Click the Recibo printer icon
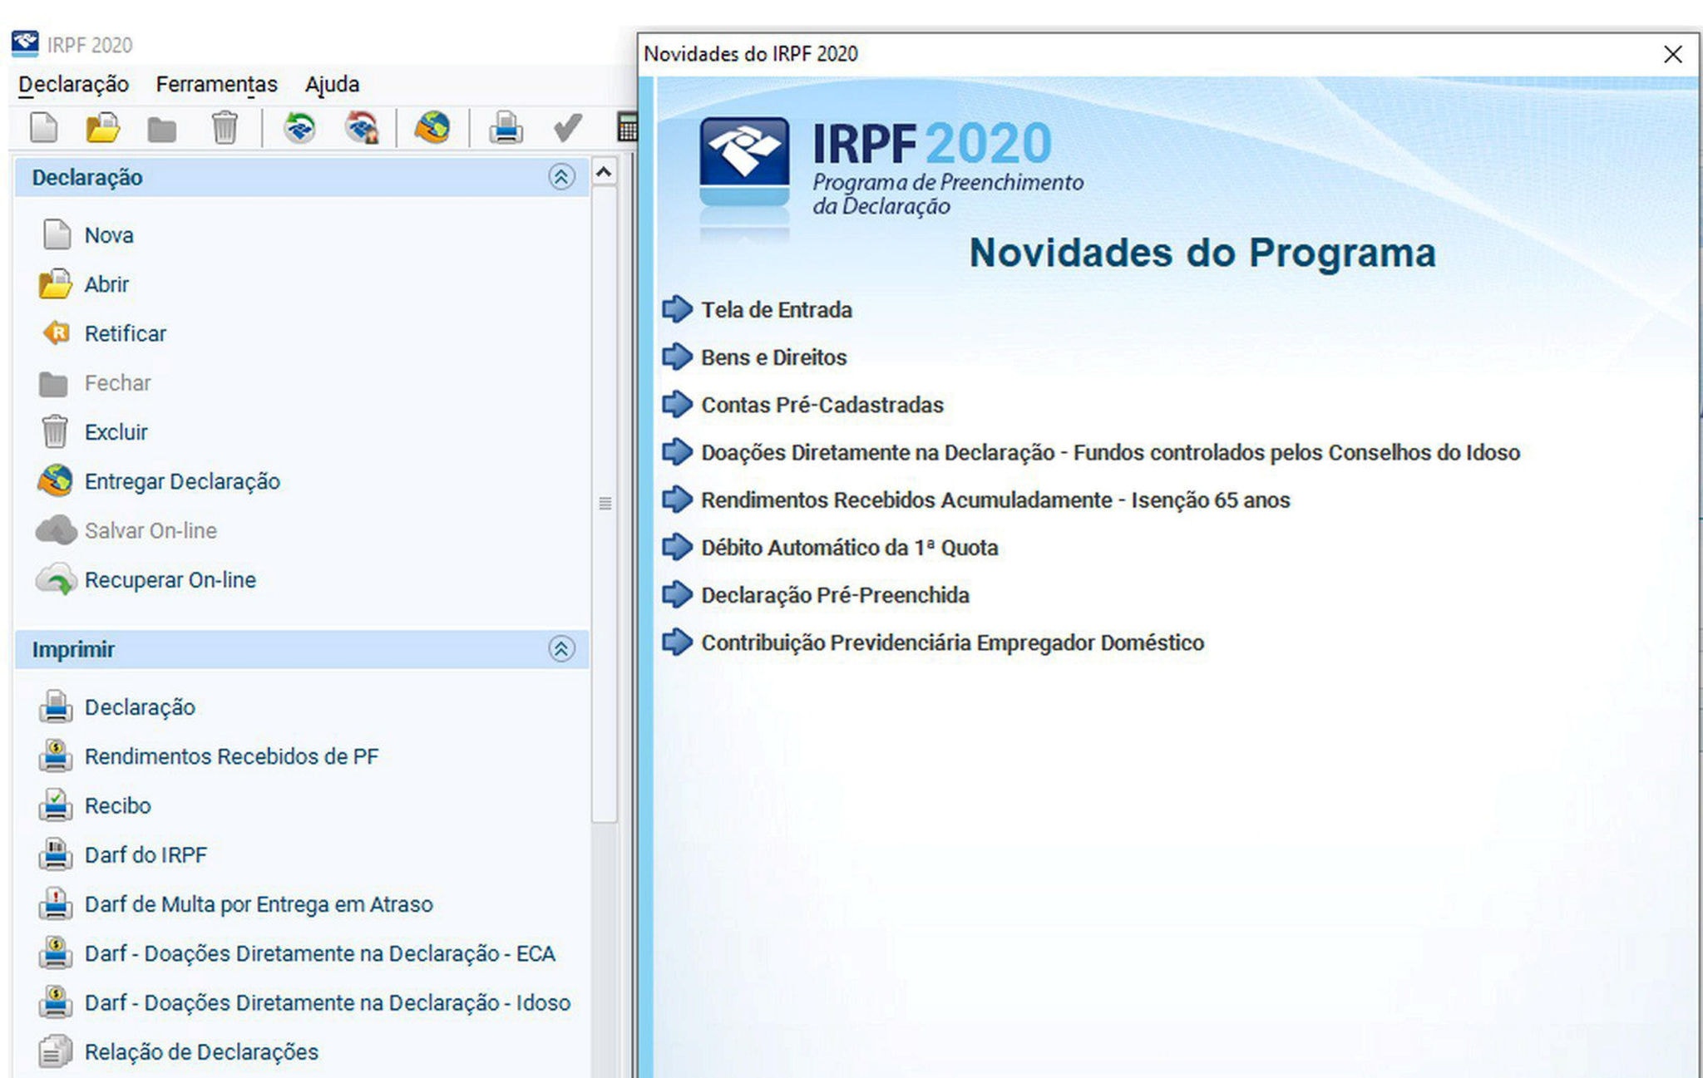Viewport: 1703px width, 1078px height. (x=56, y=805)
